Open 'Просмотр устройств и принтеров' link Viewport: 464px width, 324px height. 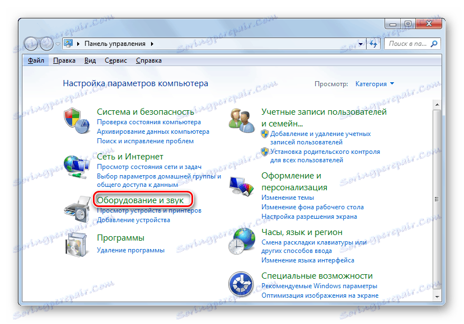(149, 210)
